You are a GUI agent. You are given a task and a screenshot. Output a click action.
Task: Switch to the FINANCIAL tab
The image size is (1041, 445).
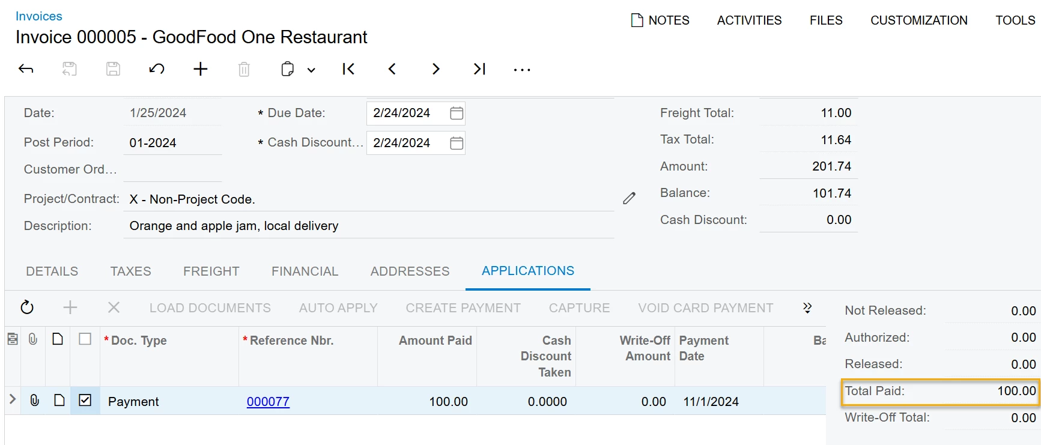[305, 271]
